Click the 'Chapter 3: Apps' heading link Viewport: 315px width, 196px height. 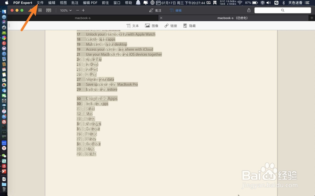coord(102,98)
